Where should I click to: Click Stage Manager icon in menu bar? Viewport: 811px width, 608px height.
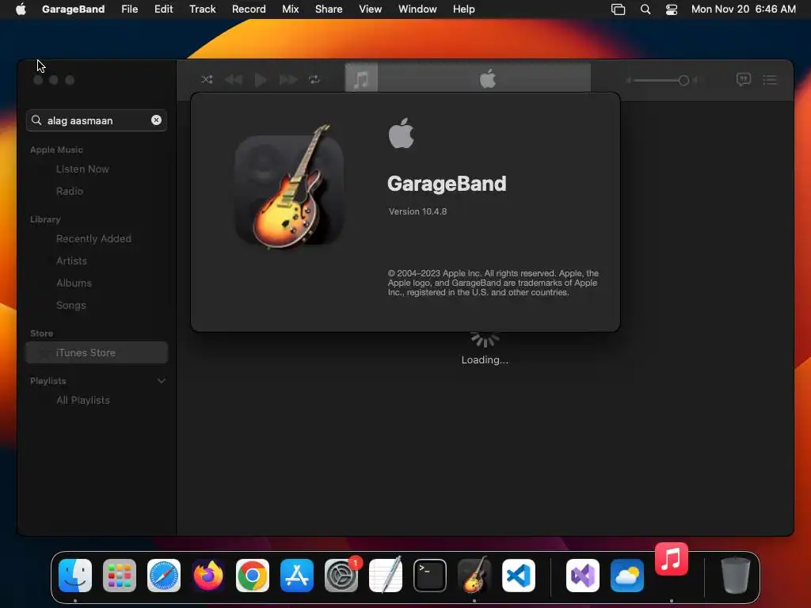618,9
